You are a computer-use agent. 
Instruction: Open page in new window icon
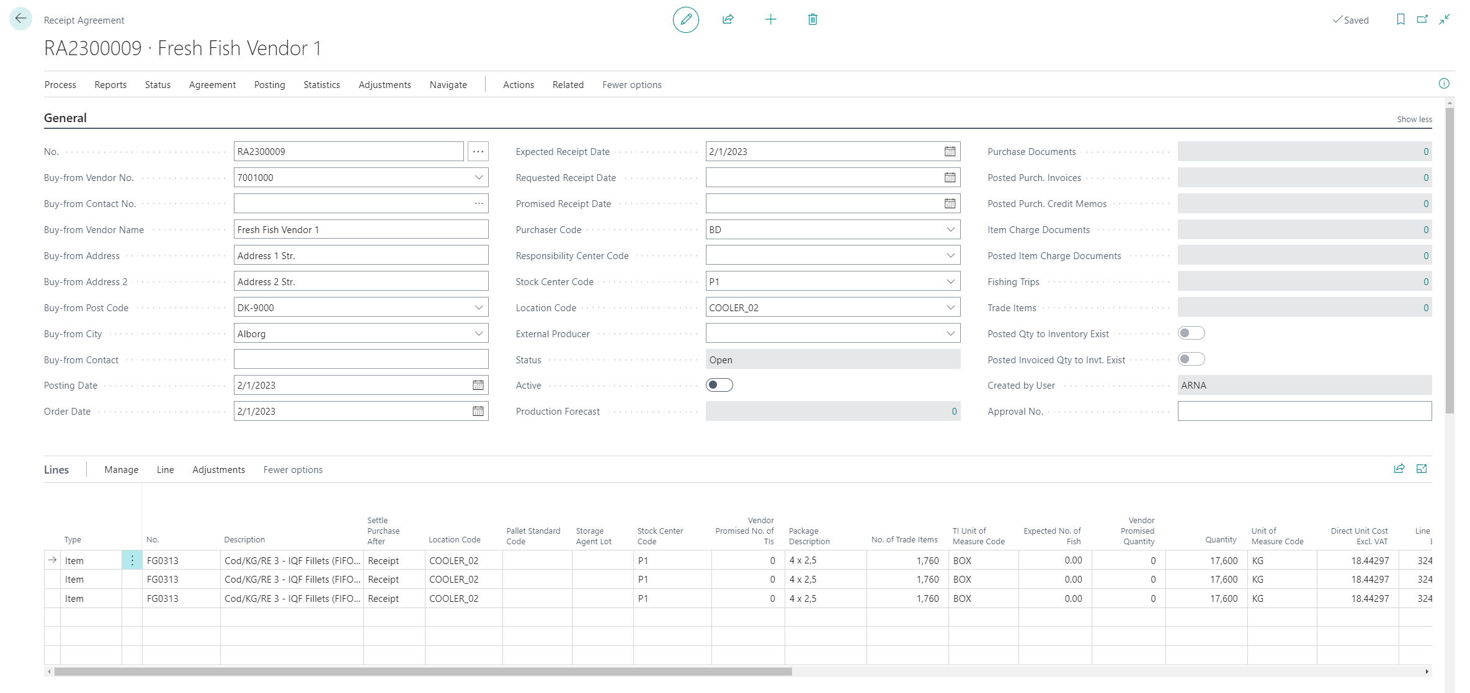(x=1422, y=20)
